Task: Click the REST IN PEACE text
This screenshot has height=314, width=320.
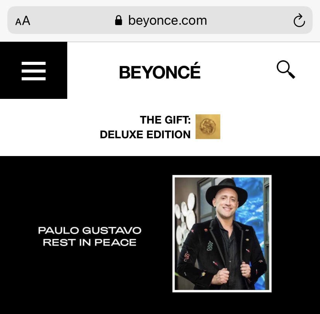Action: coord(90,243)
